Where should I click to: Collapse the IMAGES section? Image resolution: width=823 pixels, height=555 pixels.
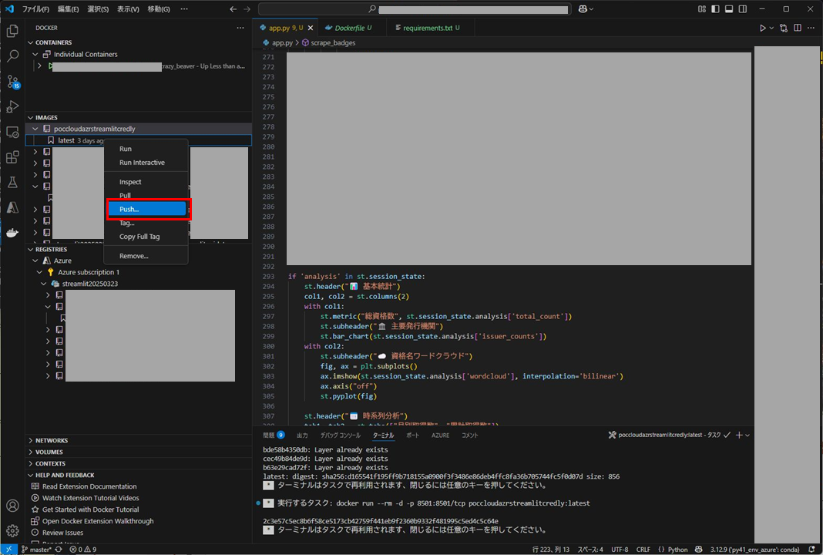click(46, 117)
